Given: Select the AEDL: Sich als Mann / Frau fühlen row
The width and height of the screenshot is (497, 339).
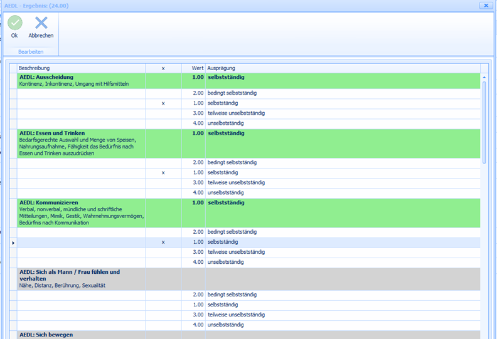Looking at the screenshot, I should (80, 279).
